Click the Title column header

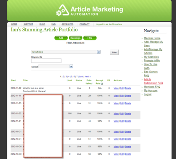click(25, 80)
